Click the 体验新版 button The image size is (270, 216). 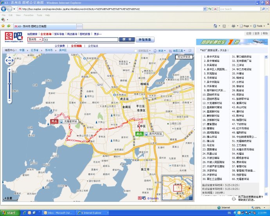[x=145, y=40]
